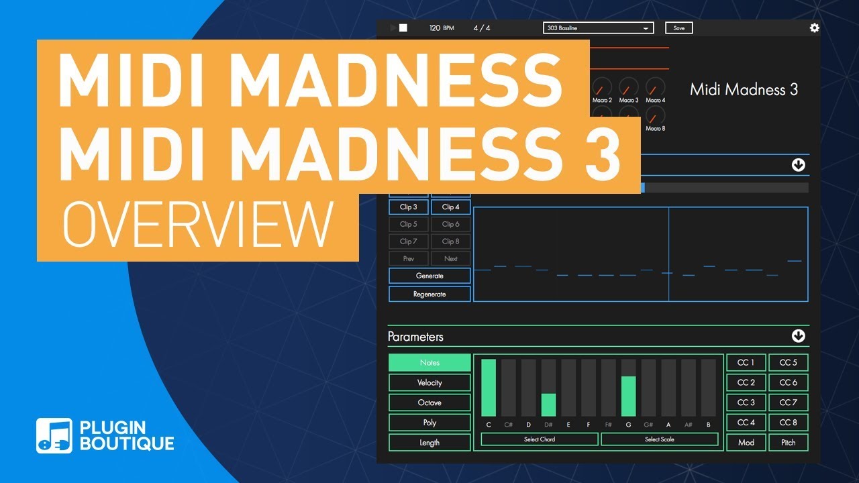Click the A# note bar
Viewport: 859px width, 483px height.
689,388
